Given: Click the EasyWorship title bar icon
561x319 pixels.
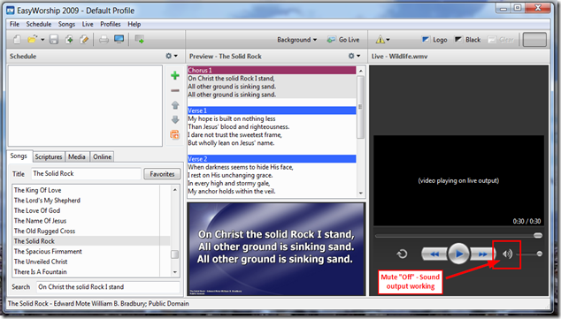Looking at the screenshot, I should [x=10, y=11].
